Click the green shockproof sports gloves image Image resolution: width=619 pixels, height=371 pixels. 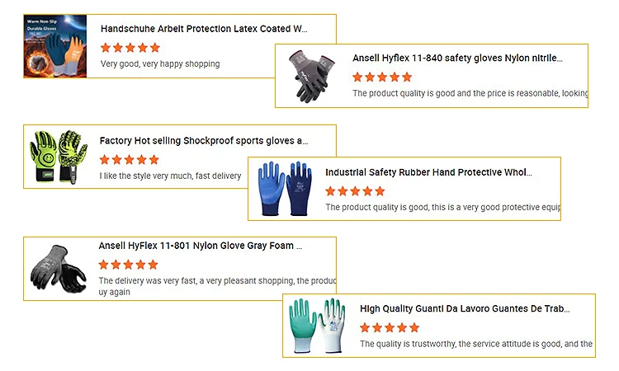click(x=57, y=156)
